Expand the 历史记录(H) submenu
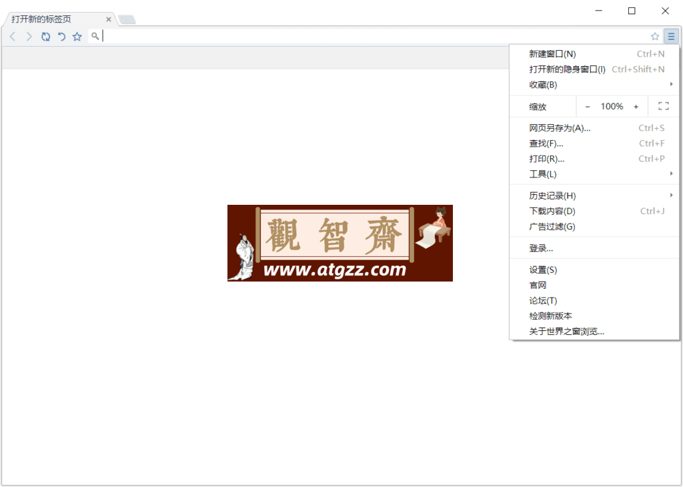The height and width of the screenshot is (487, 683). click(594, 195)
